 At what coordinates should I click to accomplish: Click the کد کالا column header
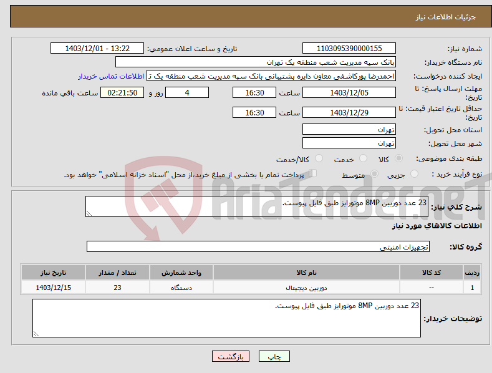(x=432, y=273)
